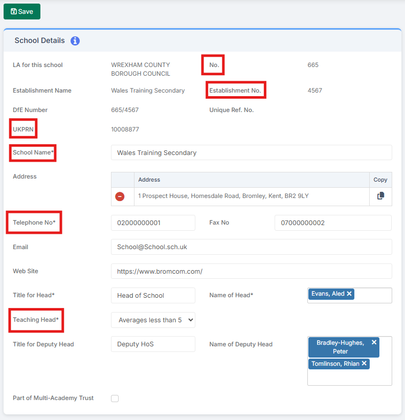This screenshot has width=405, height=420.
Task: Click the Fax No input field
Action: (333, 223)
